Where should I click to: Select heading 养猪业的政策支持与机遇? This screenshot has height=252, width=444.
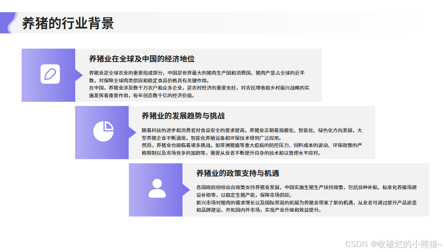pos(238,173)
